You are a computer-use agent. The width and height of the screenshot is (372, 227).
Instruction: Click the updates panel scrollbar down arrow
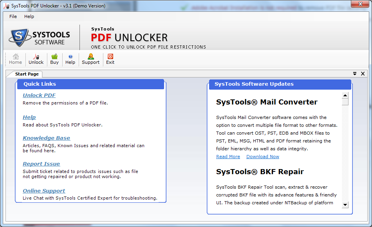click(345, 205)
